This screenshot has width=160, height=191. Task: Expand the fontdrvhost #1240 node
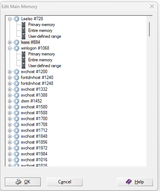[x=10, y=78]
